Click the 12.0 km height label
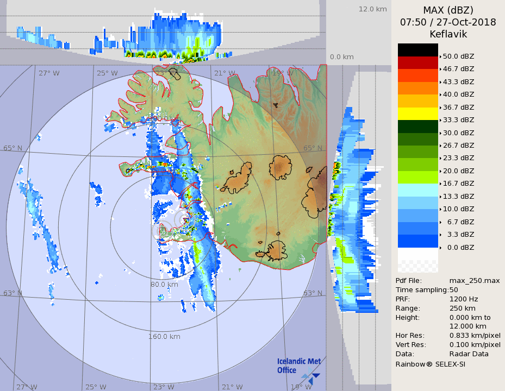 pyautogui.click(x=372, y=9)
